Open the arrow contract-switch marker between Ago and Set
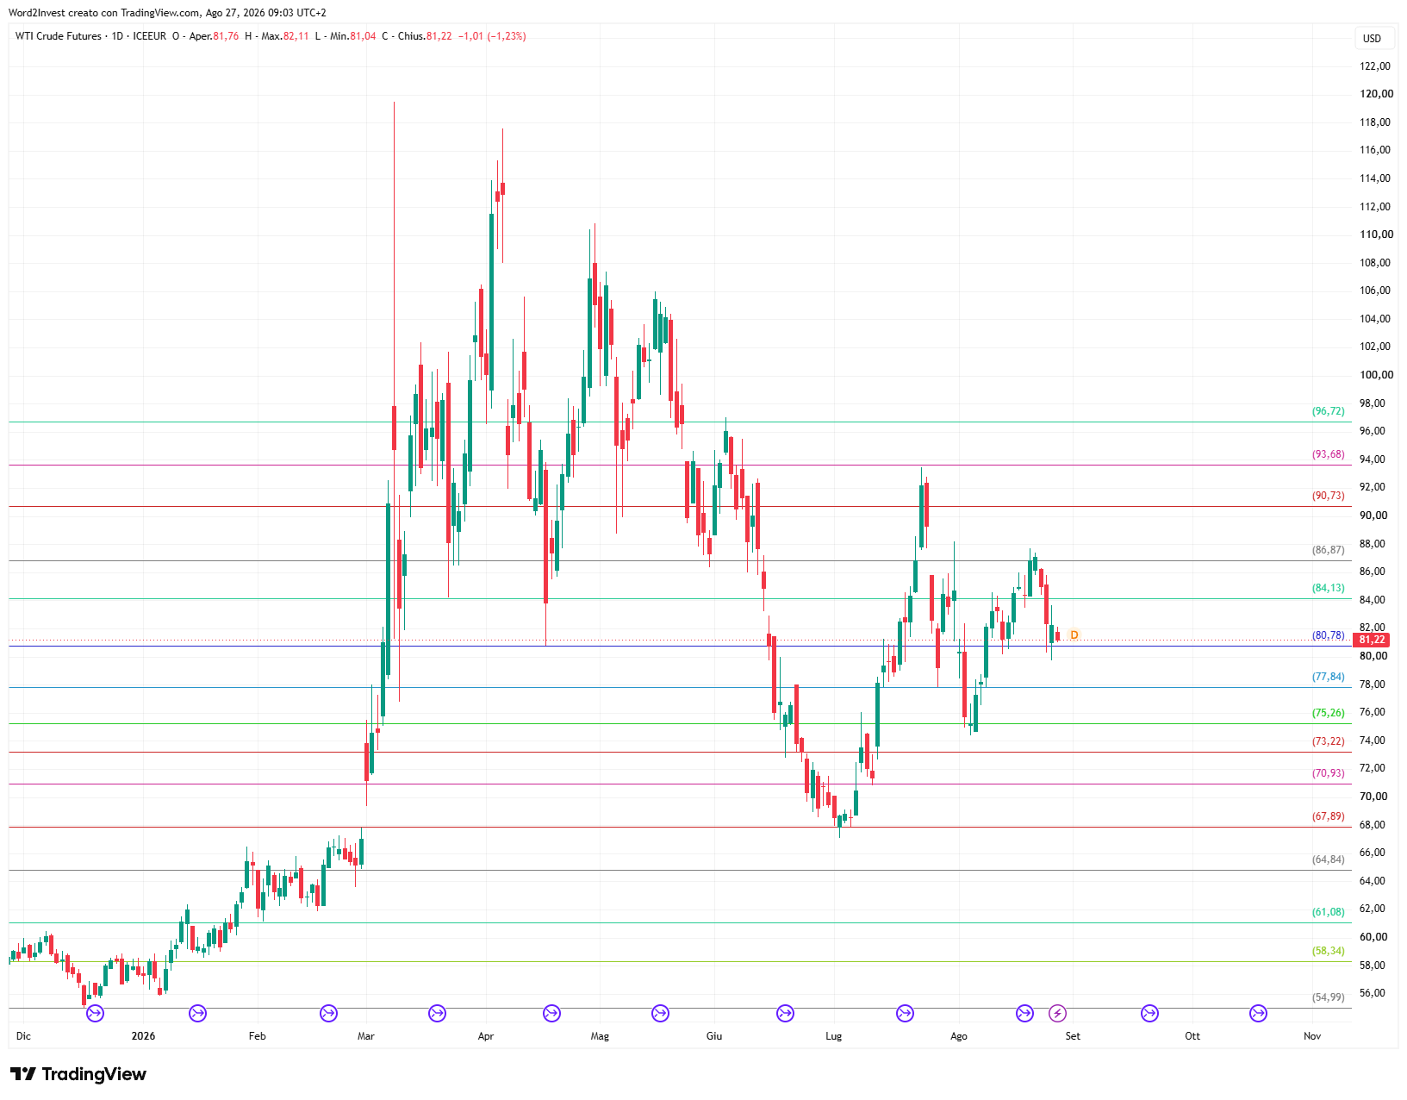Image resolution: width=1407 pixels, height=1100 pixels. [1024, 1013]
